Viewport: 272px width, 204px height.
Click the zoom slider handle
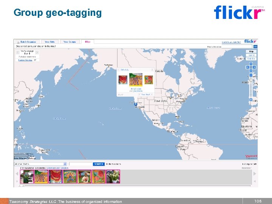251,80
